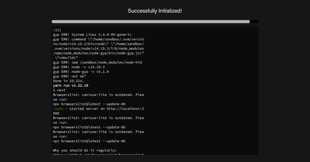Click the filled part of progress bar
The width and height of the screenshot is (310, 162).
pyautogui.click(x=151, y=22)
